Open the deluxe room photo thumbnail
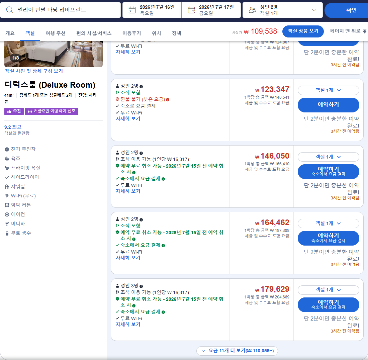Image resolution: width=368 pixels, height=360 pixels. coord(54,54)
